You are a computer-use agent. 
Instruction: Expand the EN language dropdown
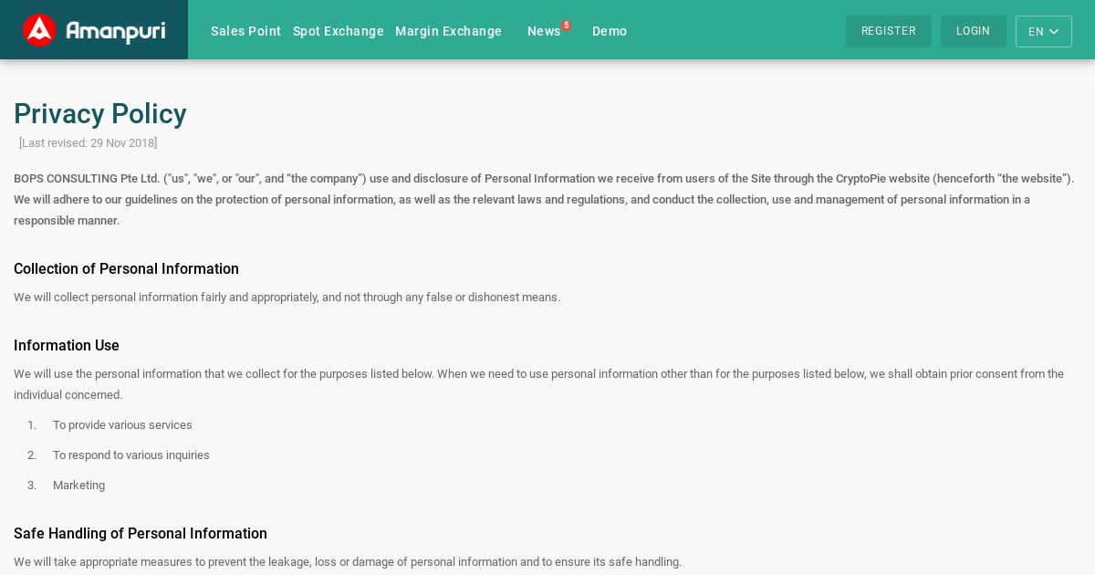click(x=1044, y=31)
